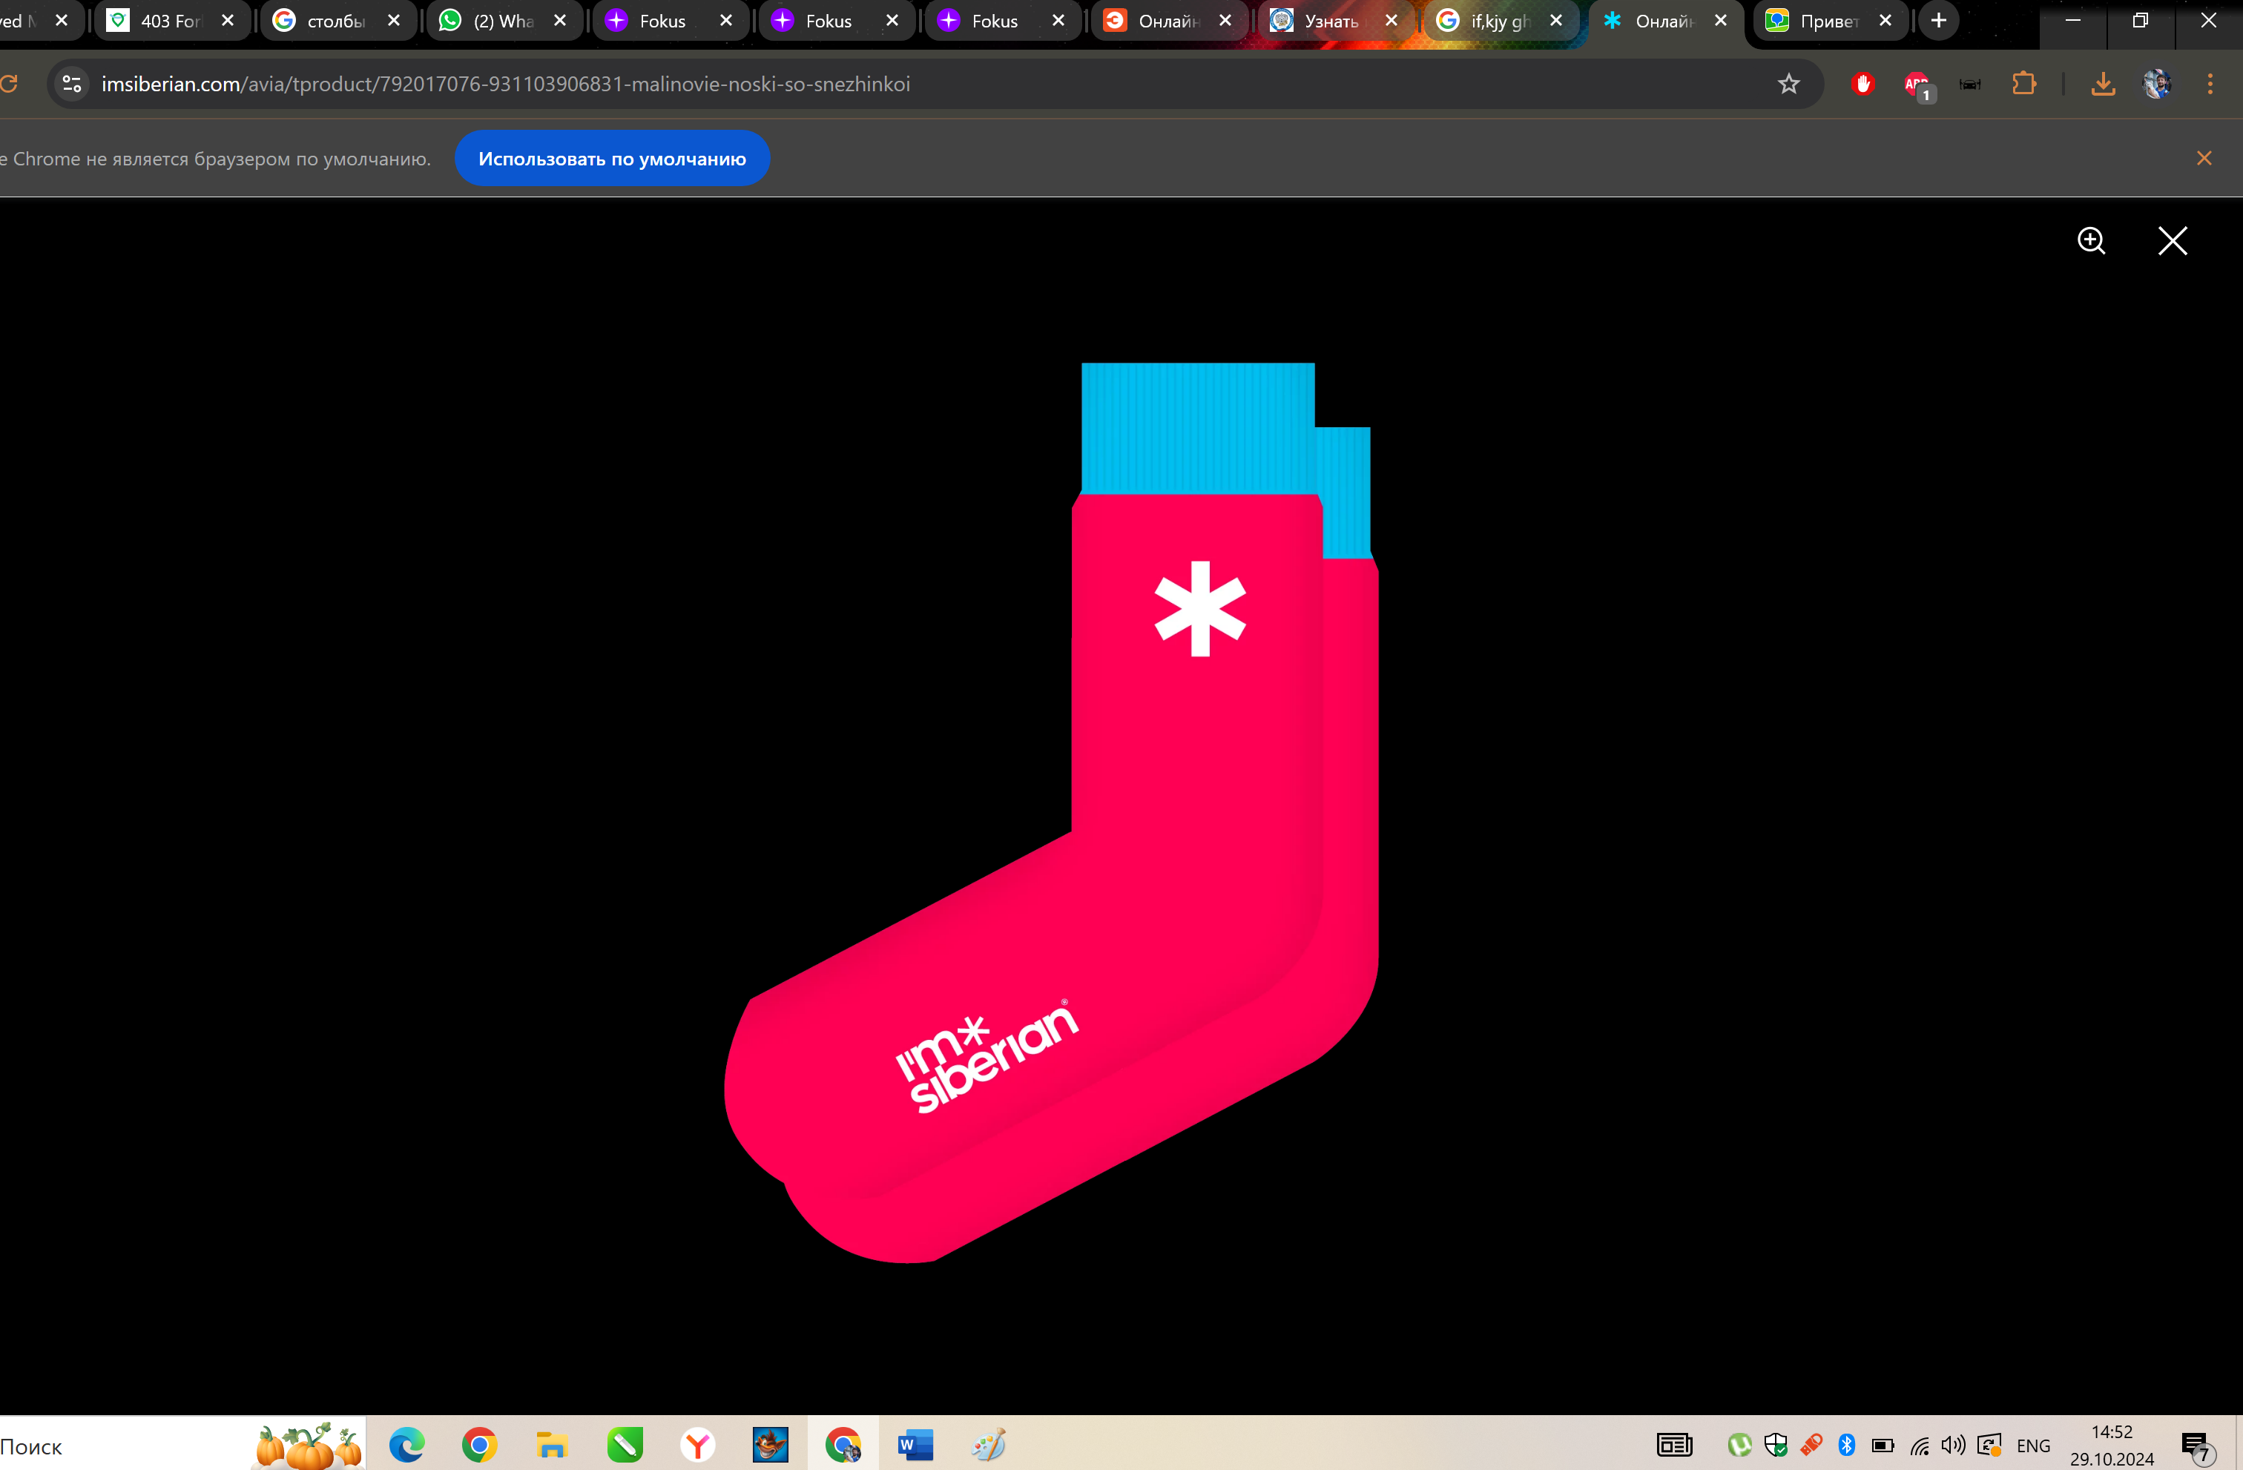The height and width of the screenshot is (1470, 2243).
Task: Open the news widget icon in taskbar
Action: point(1674,1445)
